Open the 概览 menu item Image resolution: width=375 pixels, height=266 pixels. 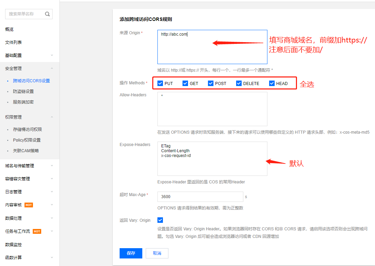9,29
